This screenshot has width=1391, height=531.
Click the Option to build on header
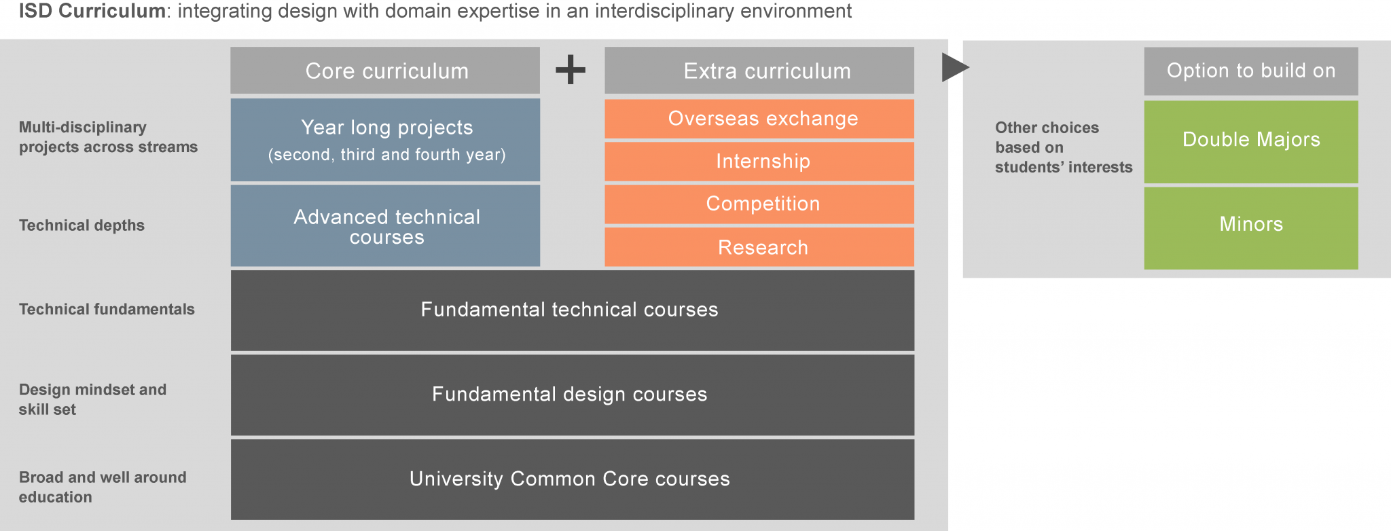tap(1251, 71)
